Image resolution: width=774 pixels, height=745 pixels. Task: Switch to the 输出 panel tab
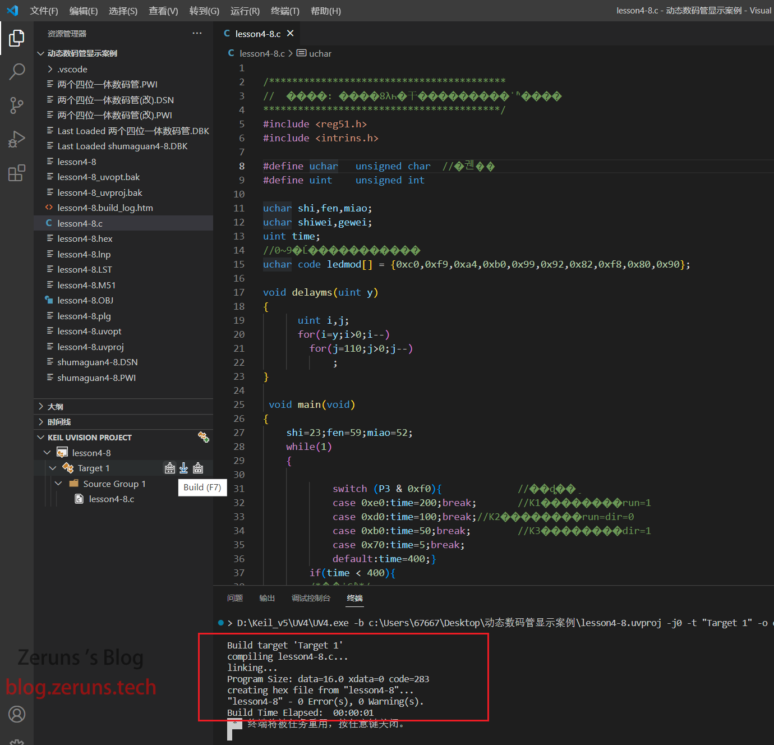[x=267, y=598]
